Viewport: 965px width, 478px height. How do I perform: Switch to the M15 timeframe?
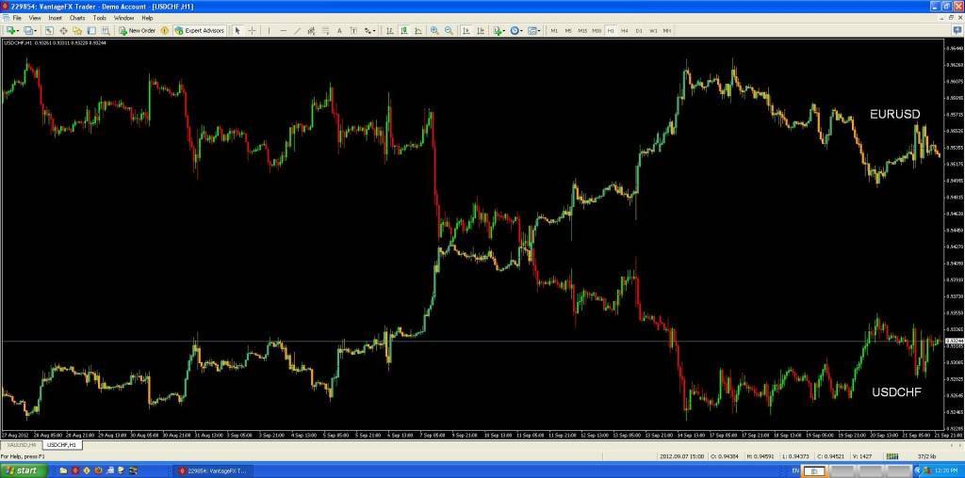coord(582,30)
